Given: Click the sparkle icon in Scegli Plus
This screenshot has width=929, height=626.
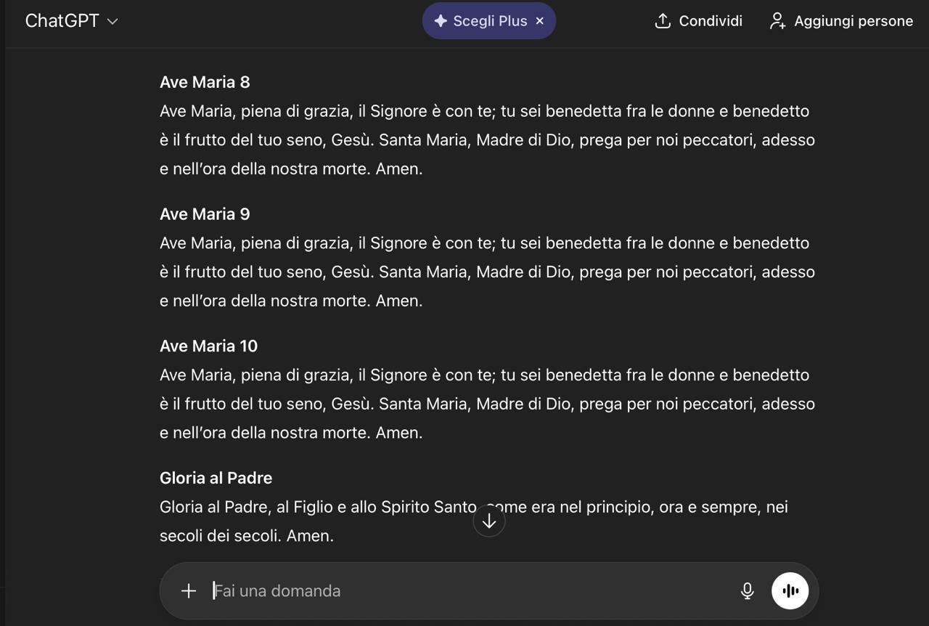Looking at the screenshot, I should pyautogui.click(x=440, y=21).
